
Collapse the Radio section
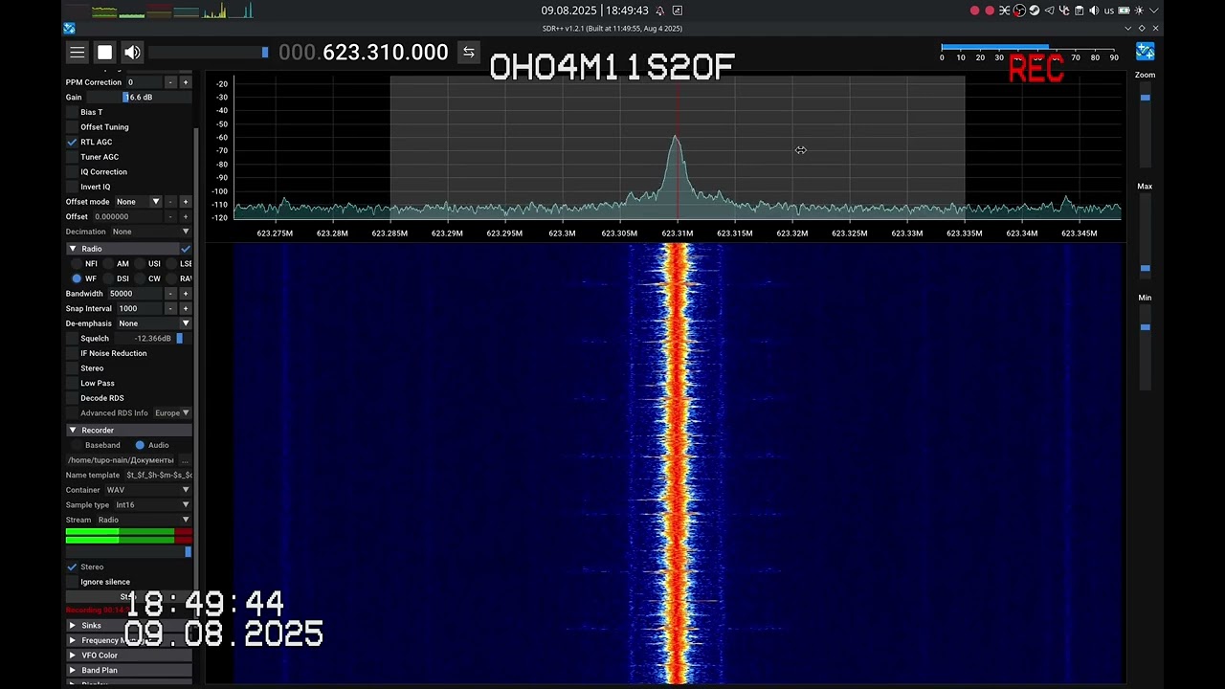(x=73, y=249)
